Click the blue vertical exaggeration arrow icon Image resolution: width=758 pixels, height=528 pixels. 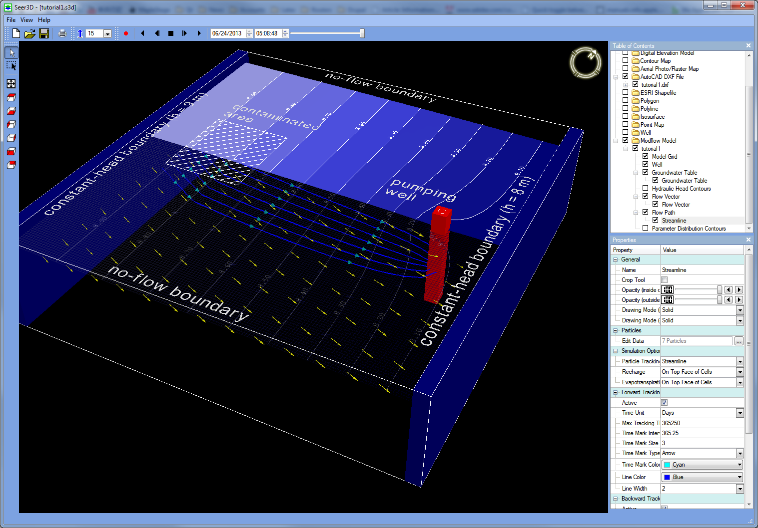tap(80, 33)
